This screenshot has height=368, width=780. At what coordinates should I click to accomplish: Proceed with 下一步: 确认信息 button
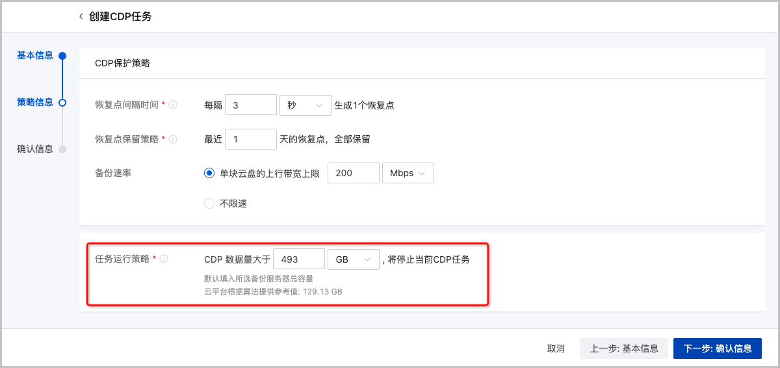point(717,348)
